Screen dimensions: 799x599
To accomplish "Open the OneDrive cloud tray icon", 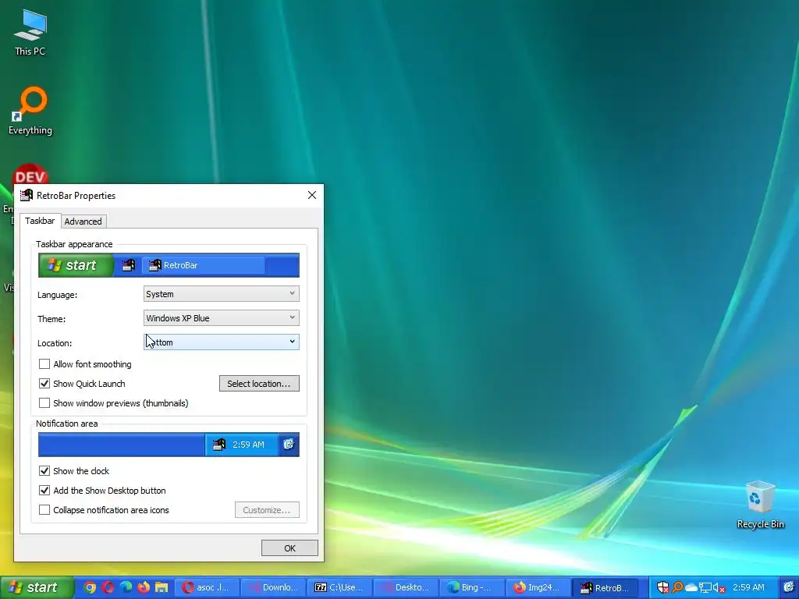I will click(691, 588).
